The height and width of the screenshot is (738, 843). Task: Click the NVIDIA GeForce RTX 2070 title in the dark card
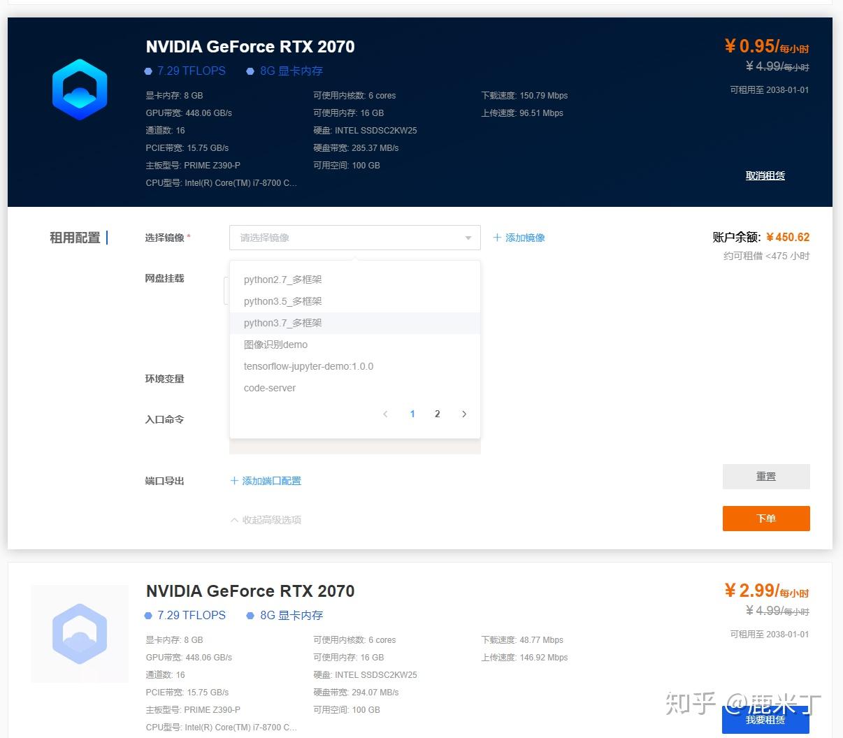point(250,47)
